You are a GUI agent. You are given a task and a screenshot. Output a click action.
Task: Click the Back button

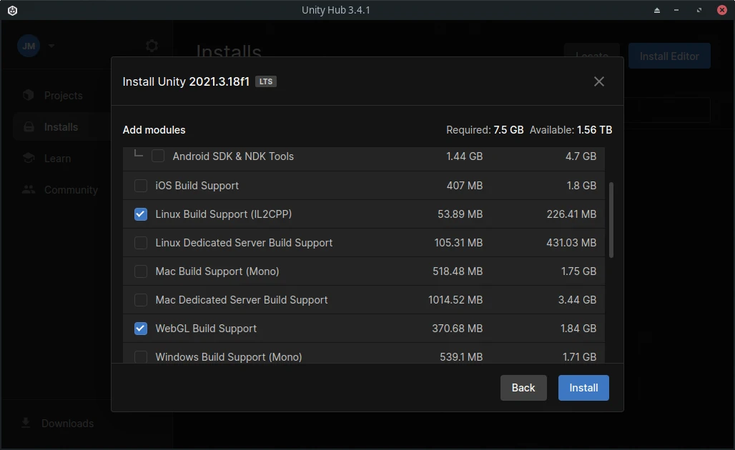point(523,388)
